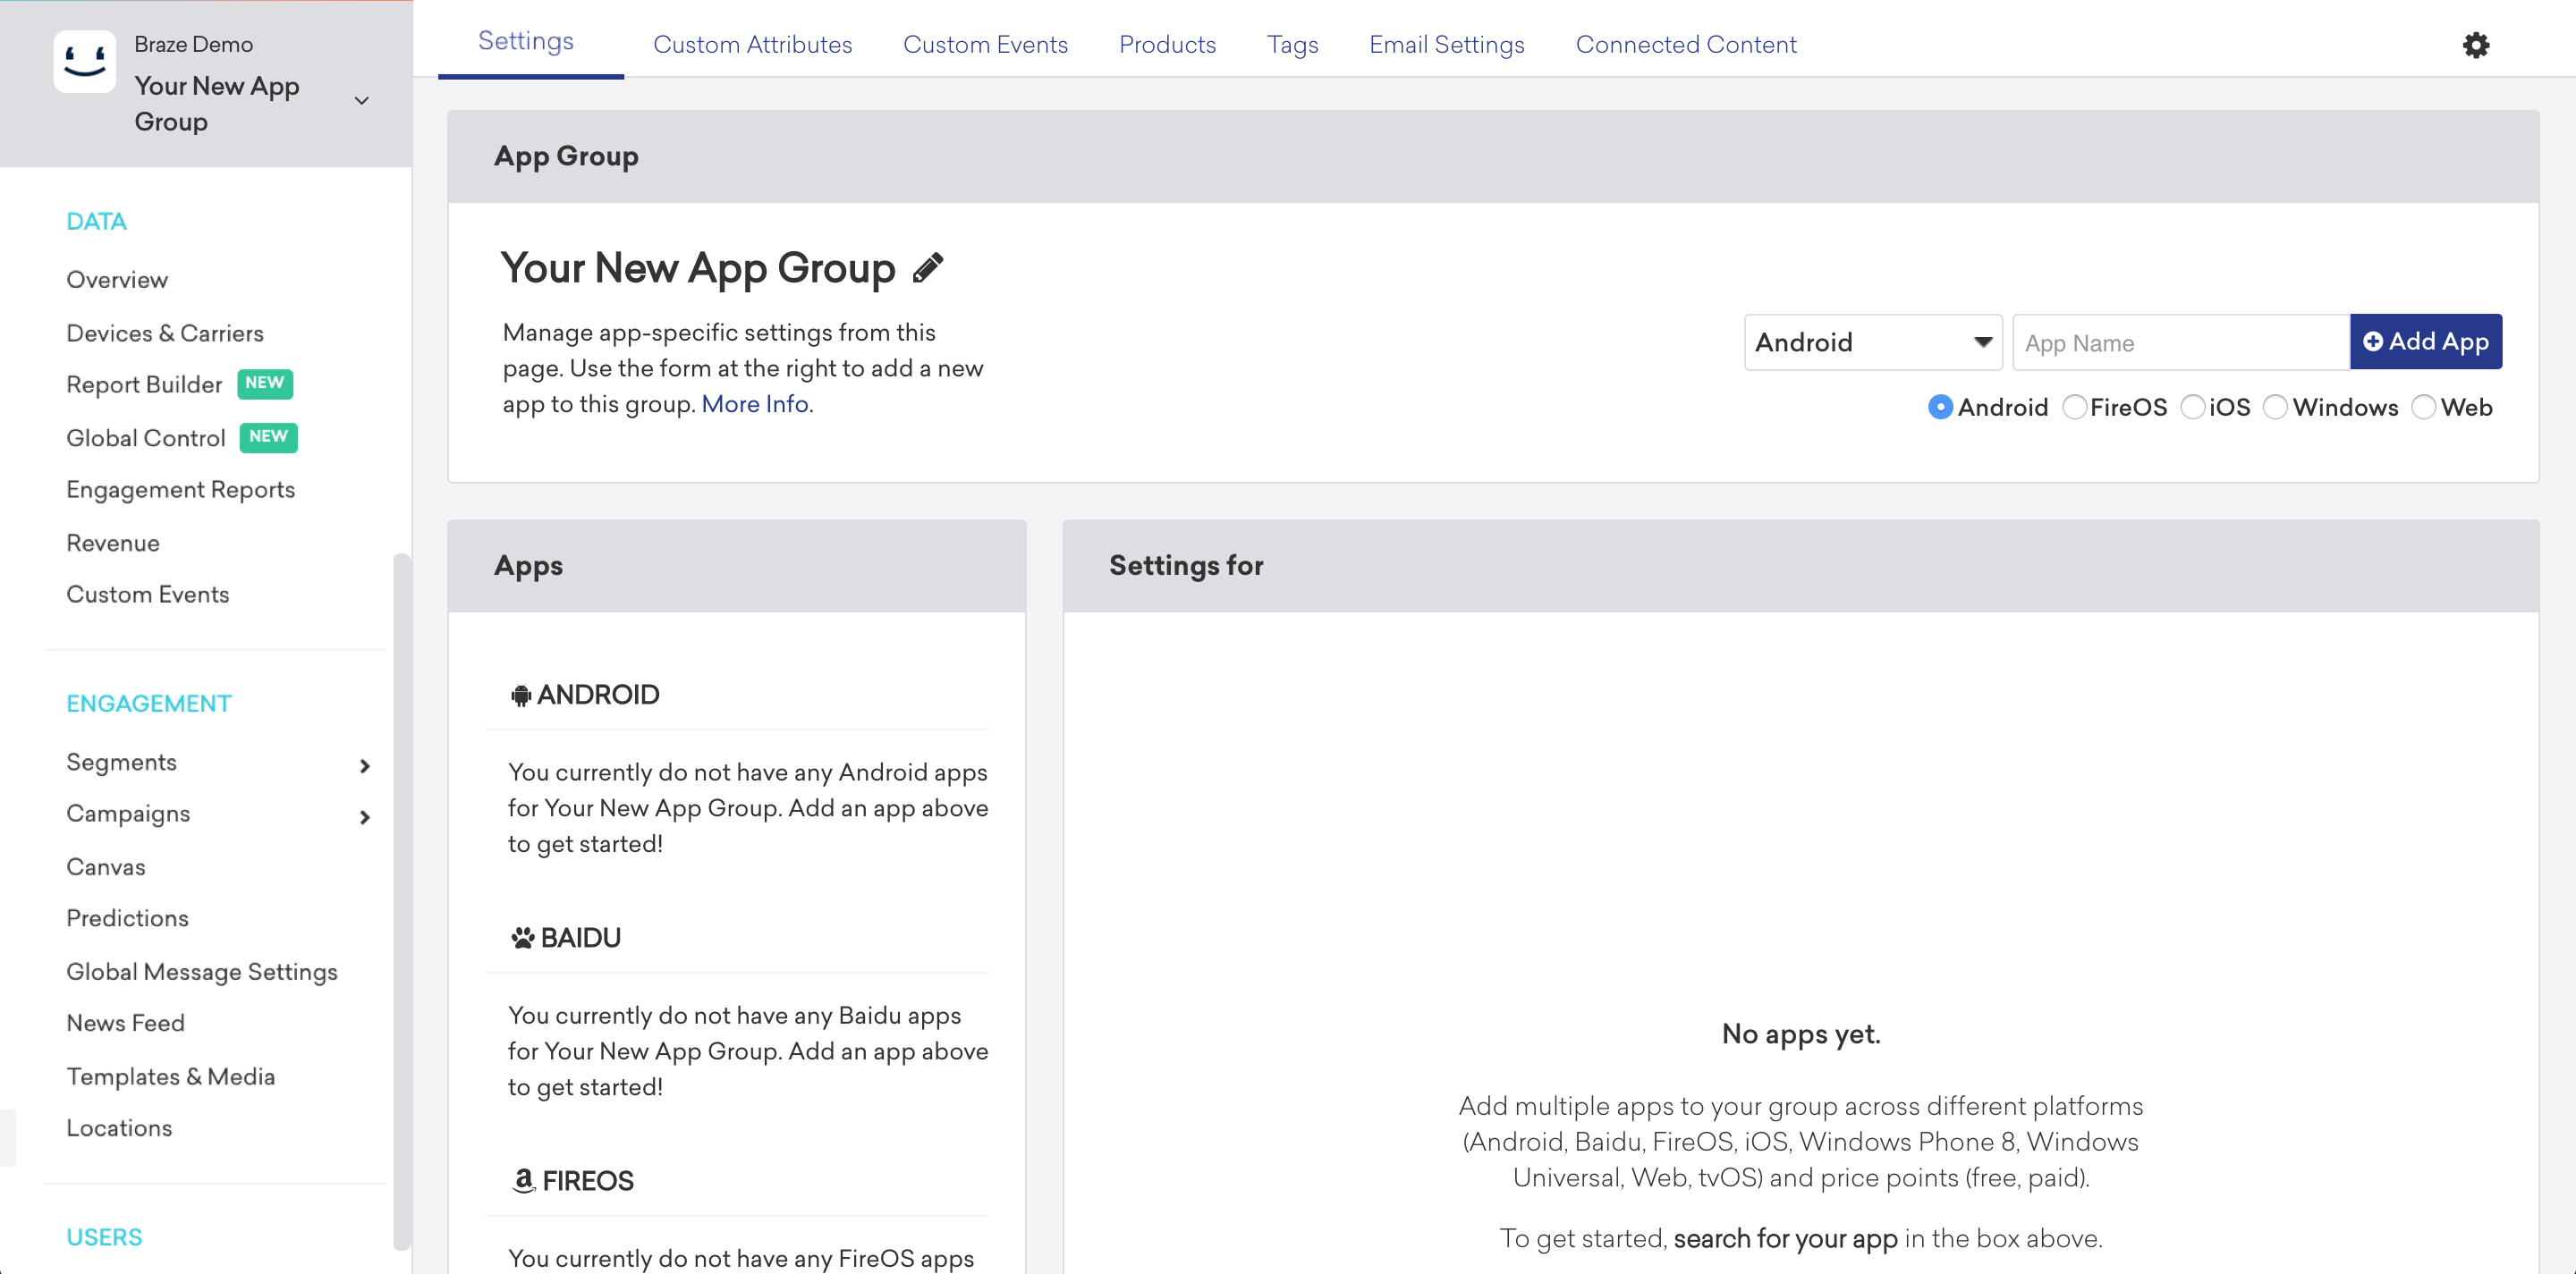
Task: Open Campaigns in the sidebar
Action: [128, 814]
